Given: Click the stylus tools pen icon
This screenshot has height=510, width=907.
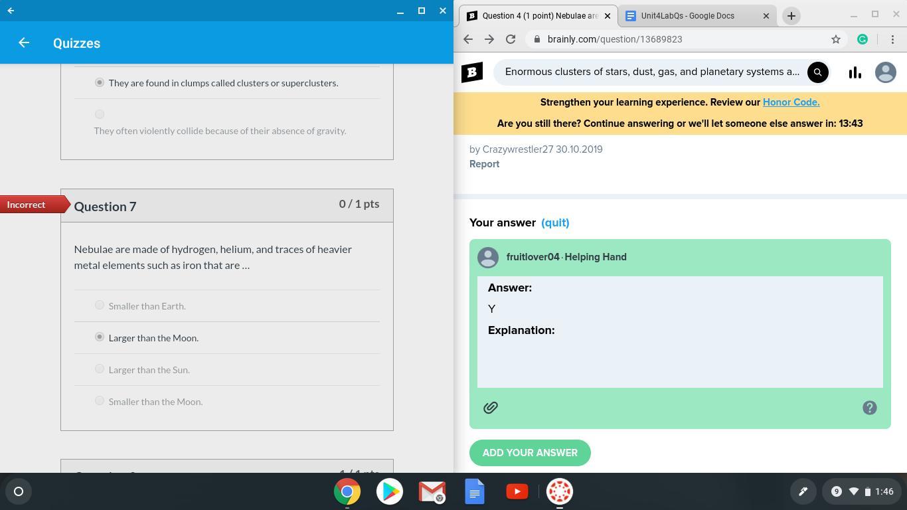Looking at the screenshot, I should coord(803,491).
